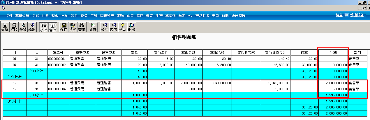370x120 pixels.
Task: Open the 会计家园 menu
Action: pos(238,16)
